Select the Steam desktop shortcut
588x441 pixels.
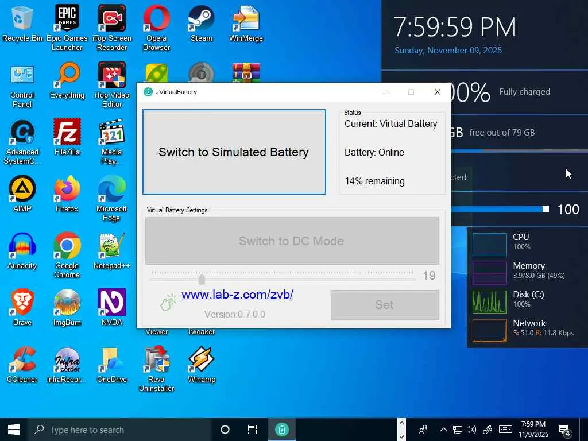202,24
